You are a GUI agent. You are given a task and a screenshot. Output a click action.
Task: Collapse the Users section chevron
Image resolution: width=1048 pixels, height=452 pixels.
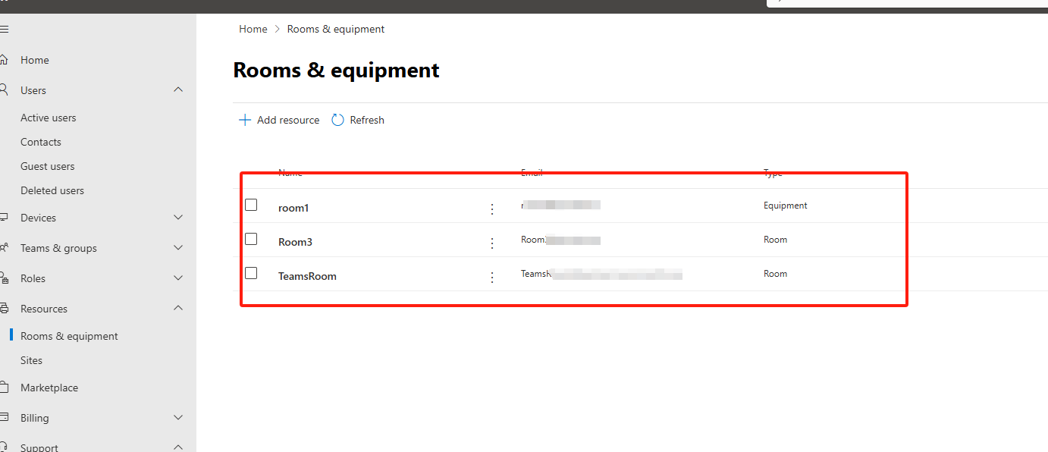click(x=178, y=89)
